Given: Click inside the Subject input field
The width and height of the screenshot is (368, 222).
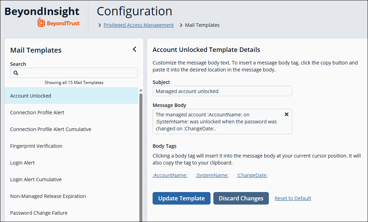Looking at the screenshot, I should click(222, 91).
